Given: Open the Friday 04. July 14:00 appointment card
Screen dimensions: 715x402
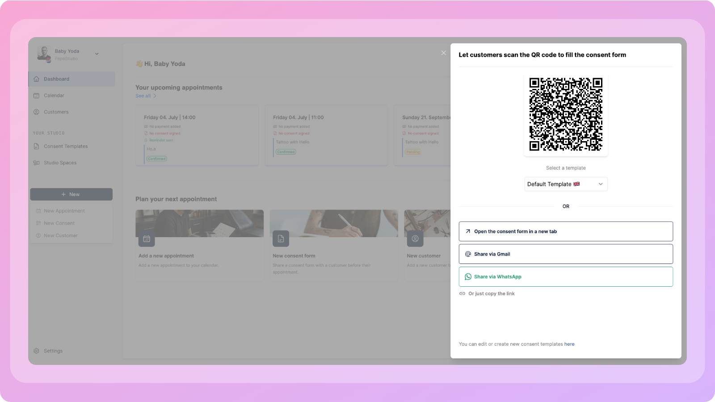Looking at the screenshot, I should point(197,136).
